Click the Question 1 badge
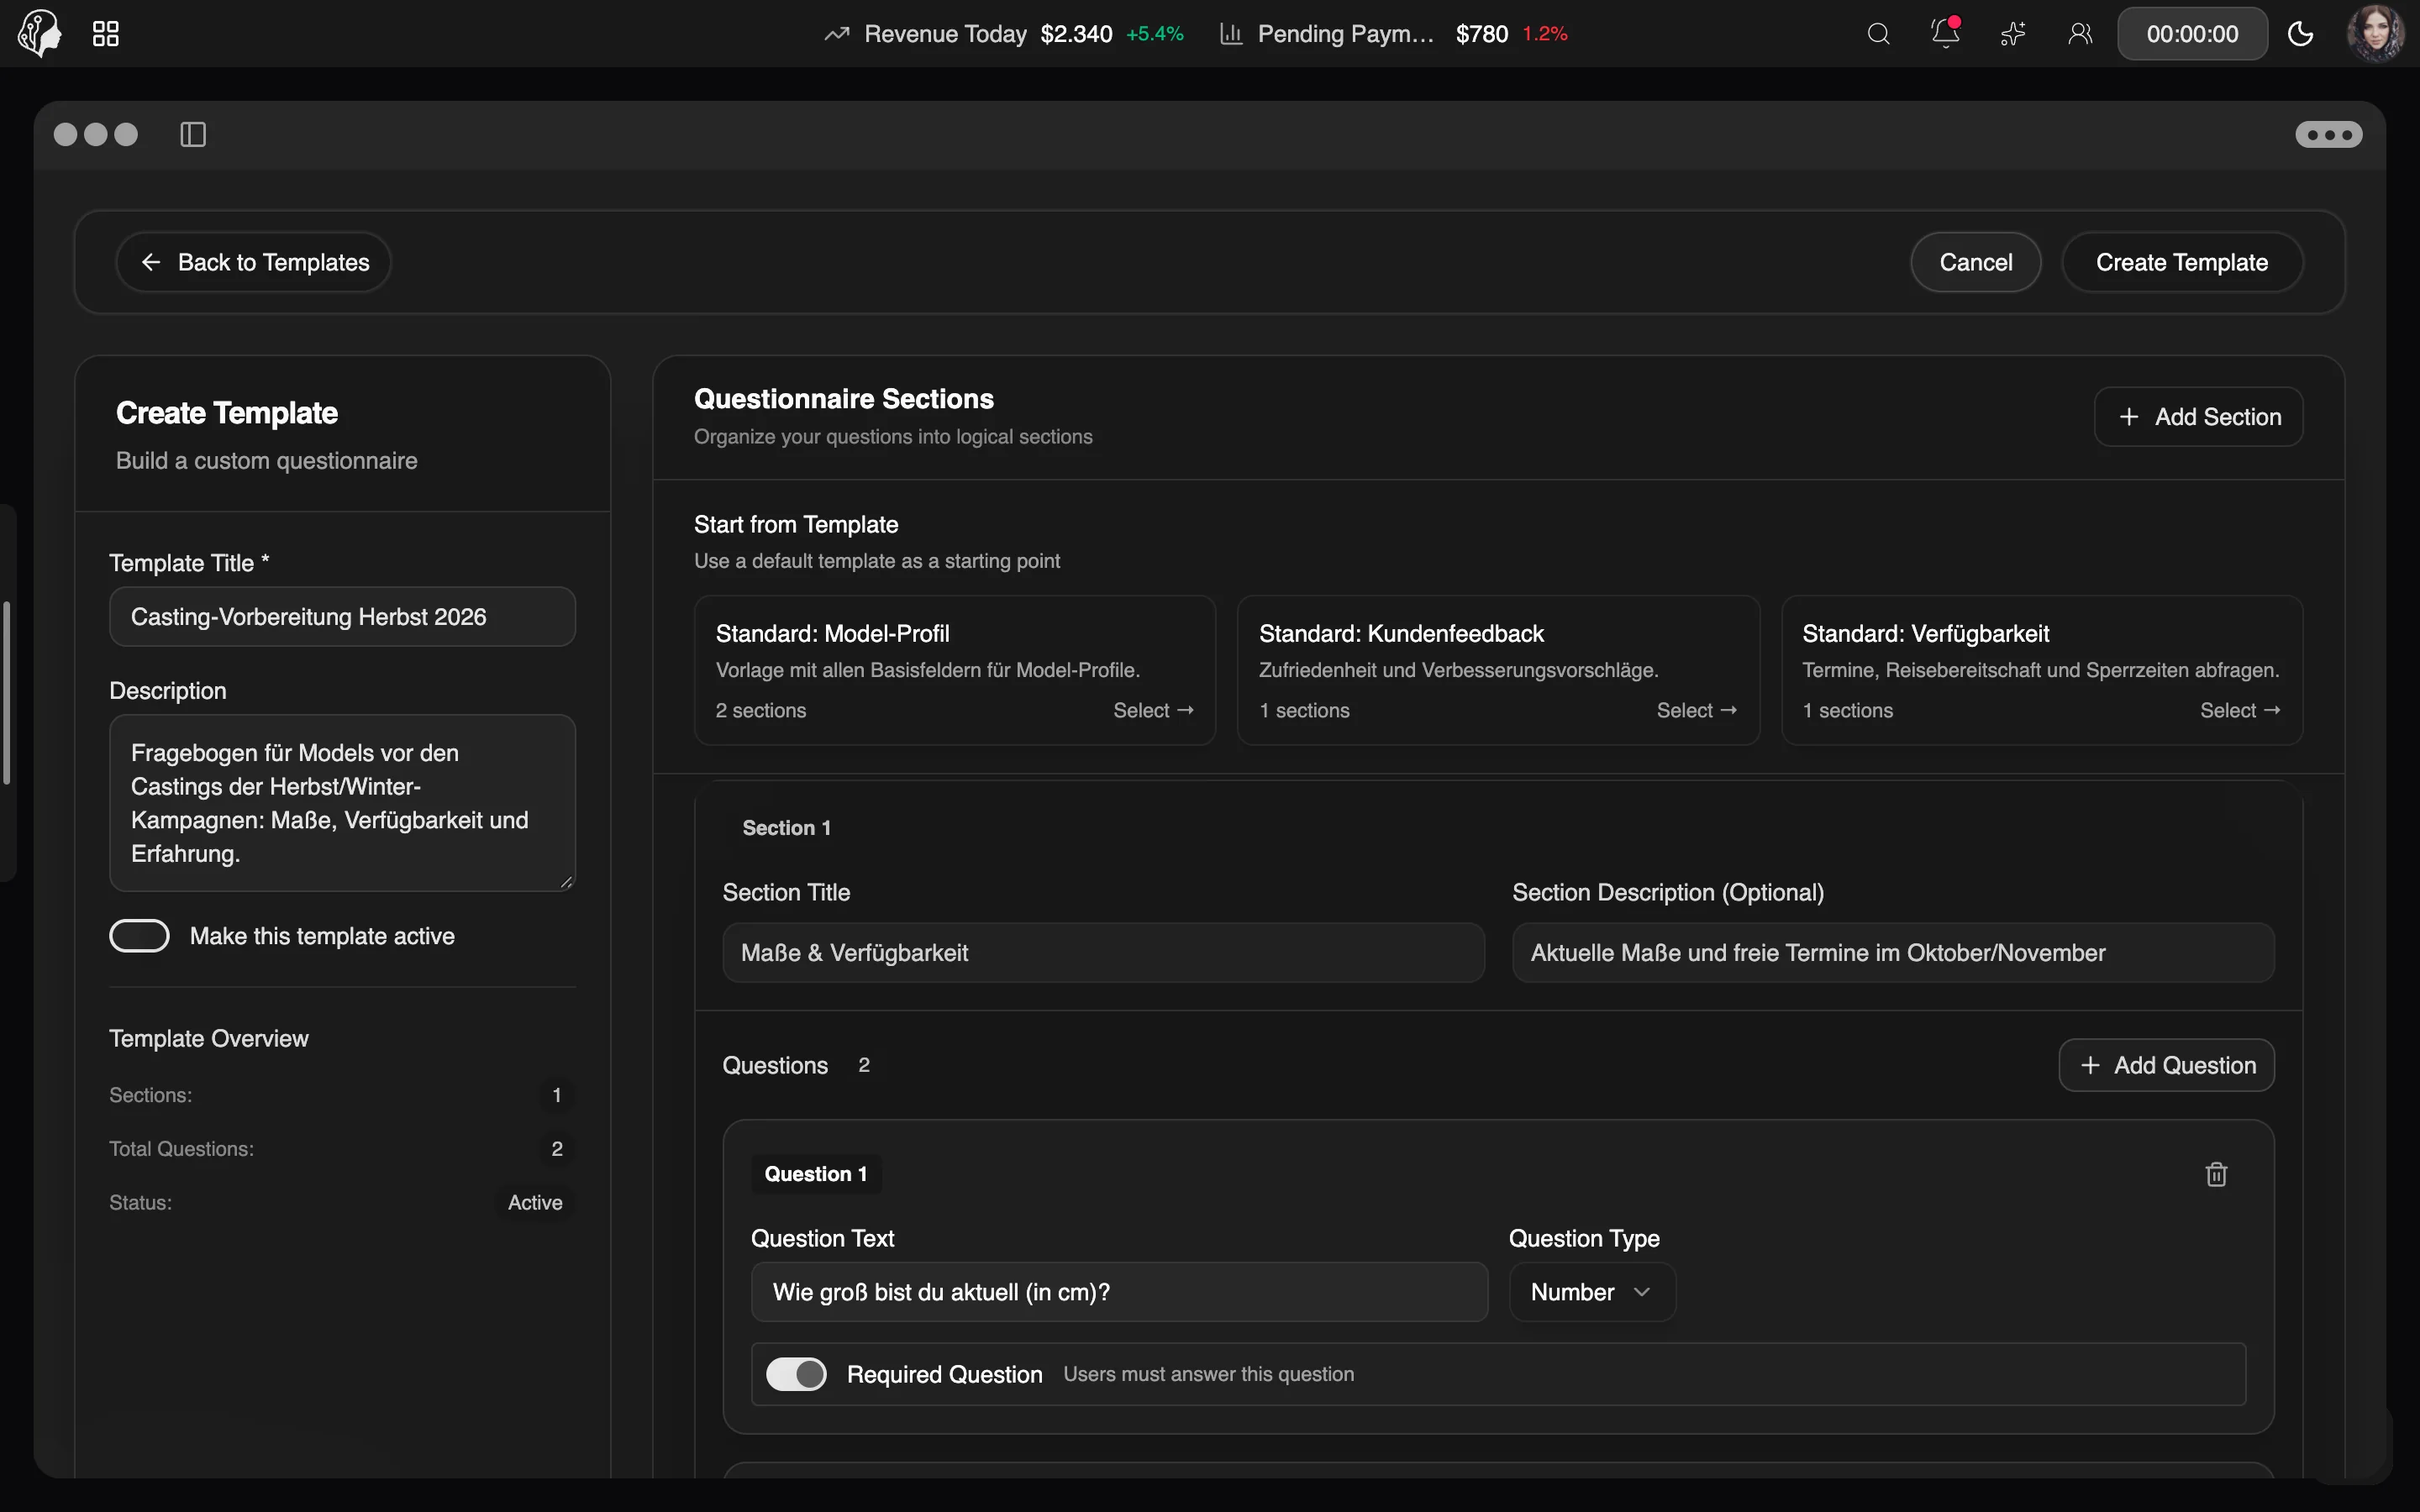This screenshot has height=1512, width=2420. [816, 1174]
